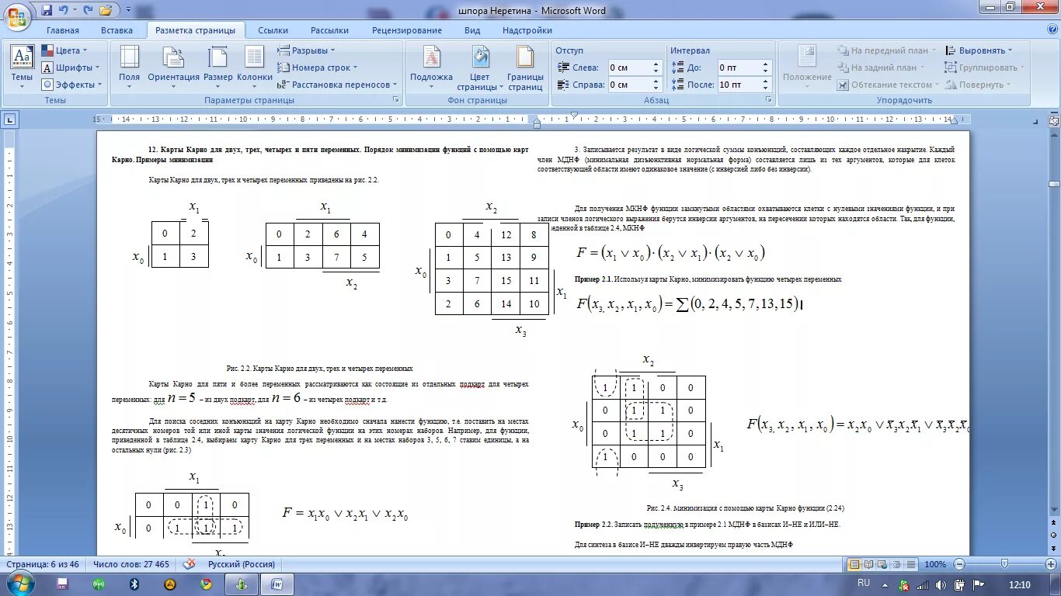
Task: Open the Поля (Margins) menu
Action: point(130,67)
